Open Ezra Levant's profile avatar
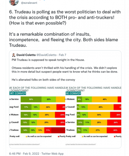 point(14,2)
